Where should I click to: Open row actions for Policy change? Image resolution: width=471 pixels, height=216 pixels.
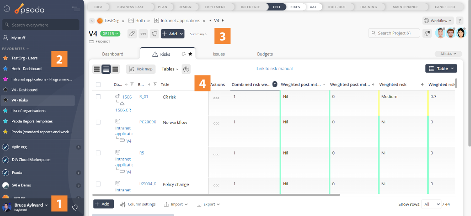[x=216, y=185]
